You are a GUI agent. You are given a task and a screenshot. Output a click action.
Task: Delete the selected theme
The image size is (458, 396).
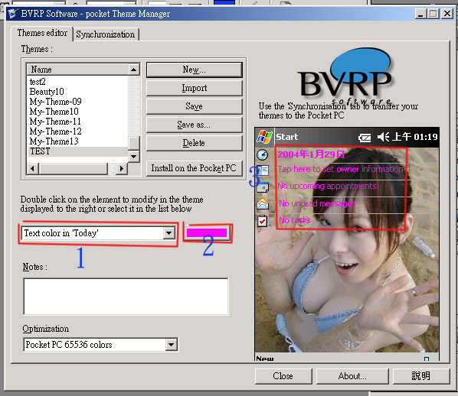click(x=195, y=143)
